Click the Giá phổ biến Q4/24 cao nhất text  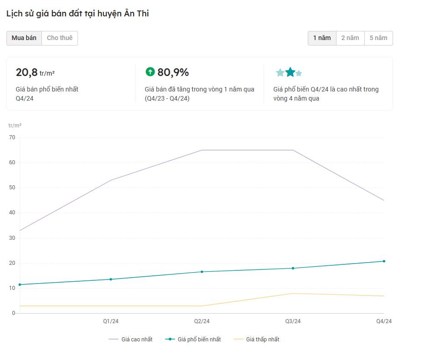click(326, 94)
